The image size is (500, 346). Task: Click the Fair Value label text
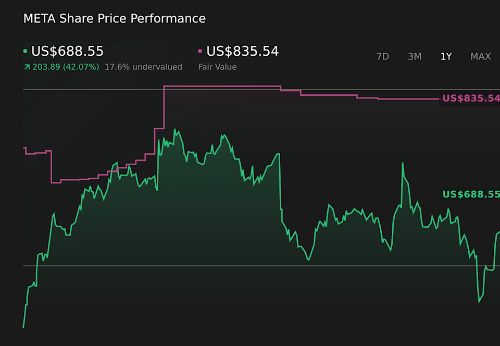pyautogui.click(x=217, y=67)
